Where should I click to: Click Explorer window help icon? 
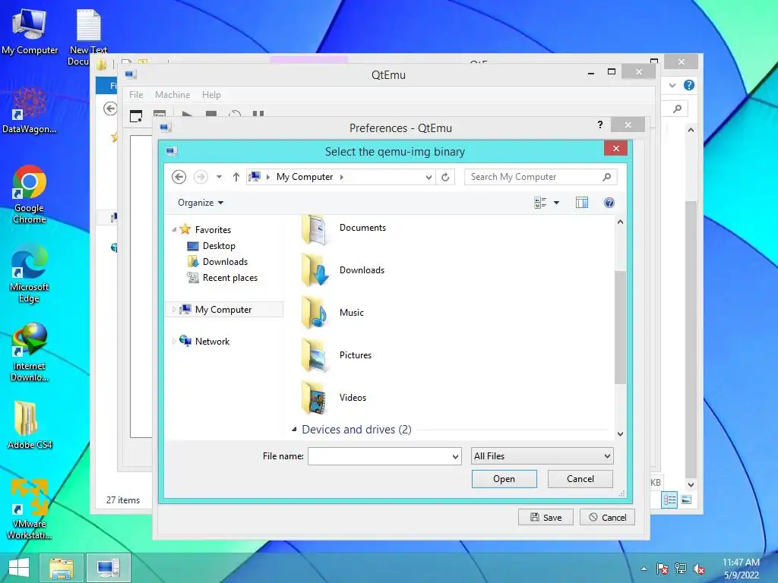coord(688,85)
